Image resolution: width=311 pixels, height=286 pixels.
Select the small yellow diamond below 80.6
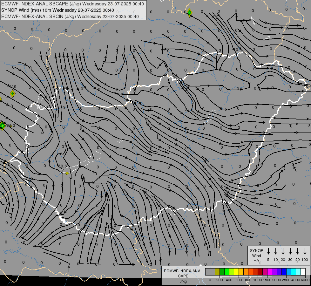coord(67,174)
